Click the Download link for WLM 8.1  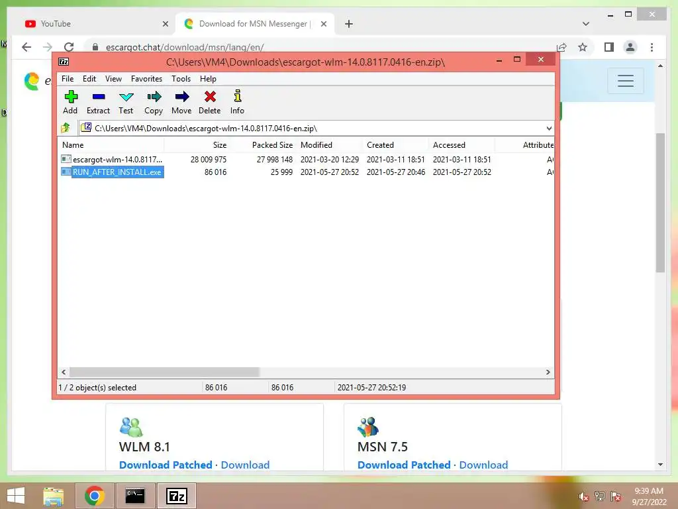point(245,465)
